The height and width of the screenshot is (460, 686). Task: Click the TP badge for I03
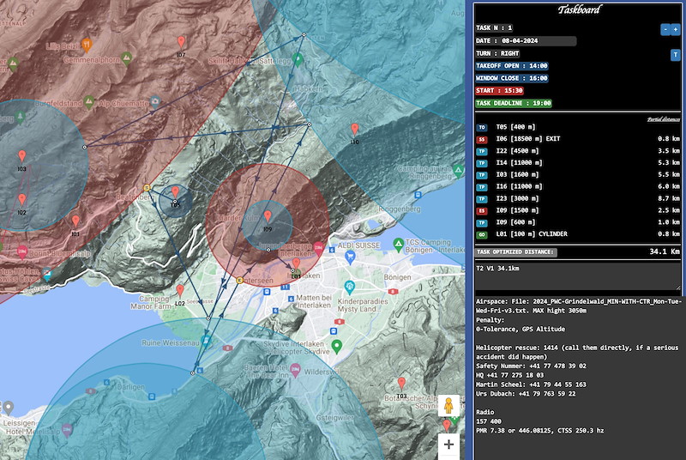[482, 175]
